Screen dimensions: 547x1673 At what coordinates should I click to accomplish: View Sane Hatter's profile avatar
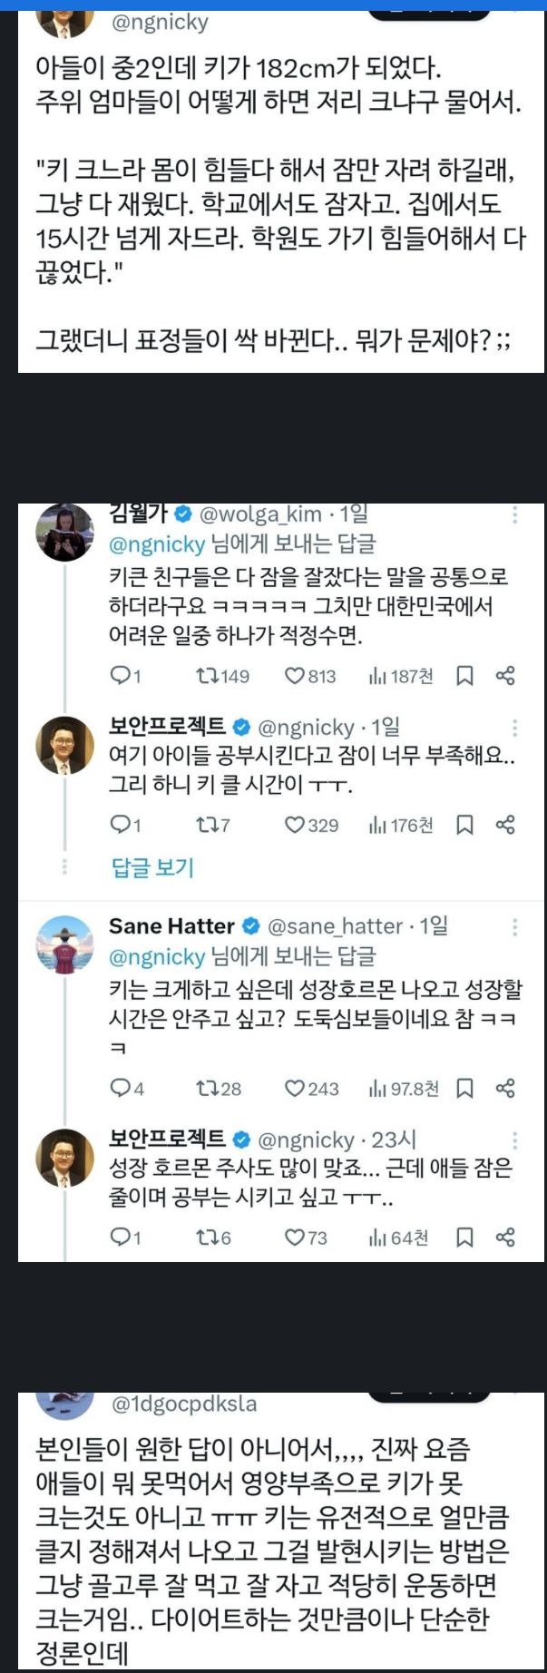pyautogui.click(x=64, y=944)
